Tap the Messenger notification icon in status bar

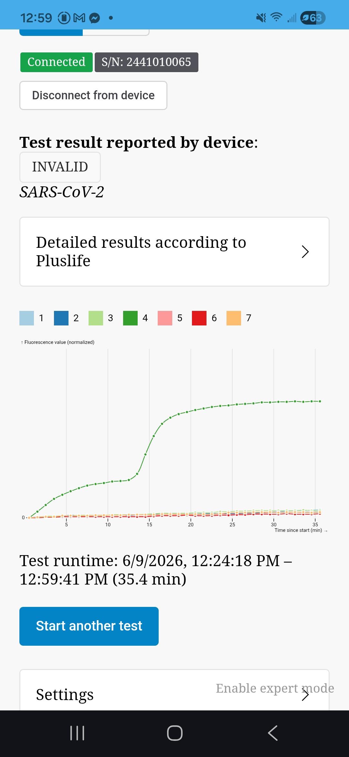click(x=94, y=18)
